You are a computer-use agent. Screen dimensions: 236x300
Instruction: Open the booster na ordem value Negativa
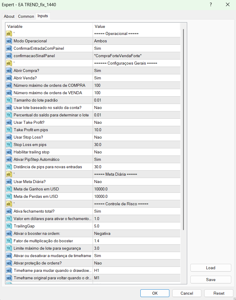[x=136, y=233]
